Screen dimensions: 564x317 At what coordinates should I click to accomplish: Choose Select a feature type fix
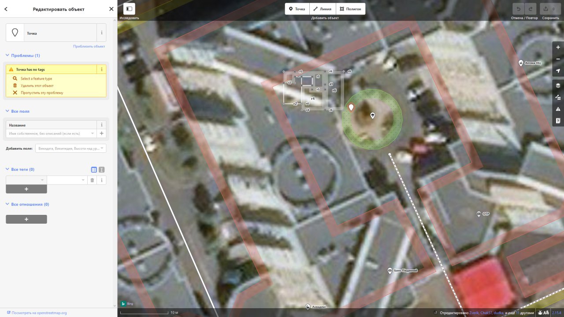36,78
